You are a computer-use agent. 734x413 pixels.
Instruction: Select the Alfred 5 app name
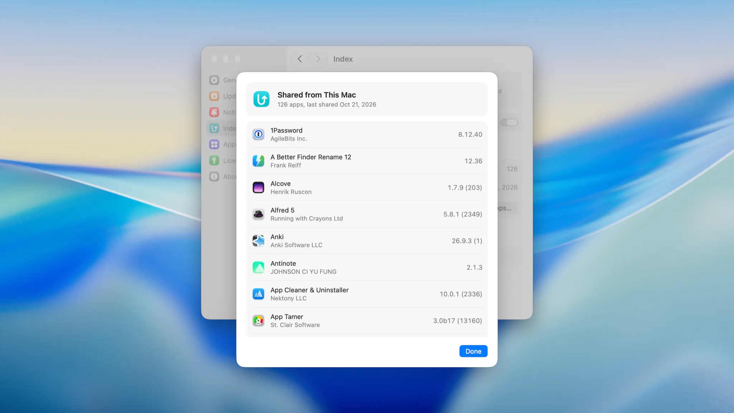click(282, 210)
